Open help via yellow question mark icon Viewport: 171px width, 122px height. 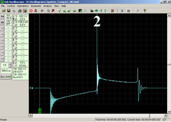(145, 11)
